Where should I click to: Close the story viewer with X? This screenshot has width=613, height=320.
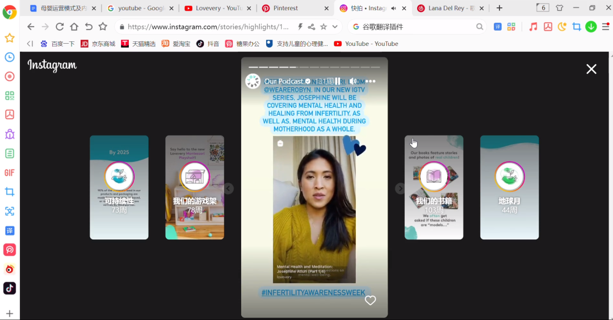tap(591, 69)
